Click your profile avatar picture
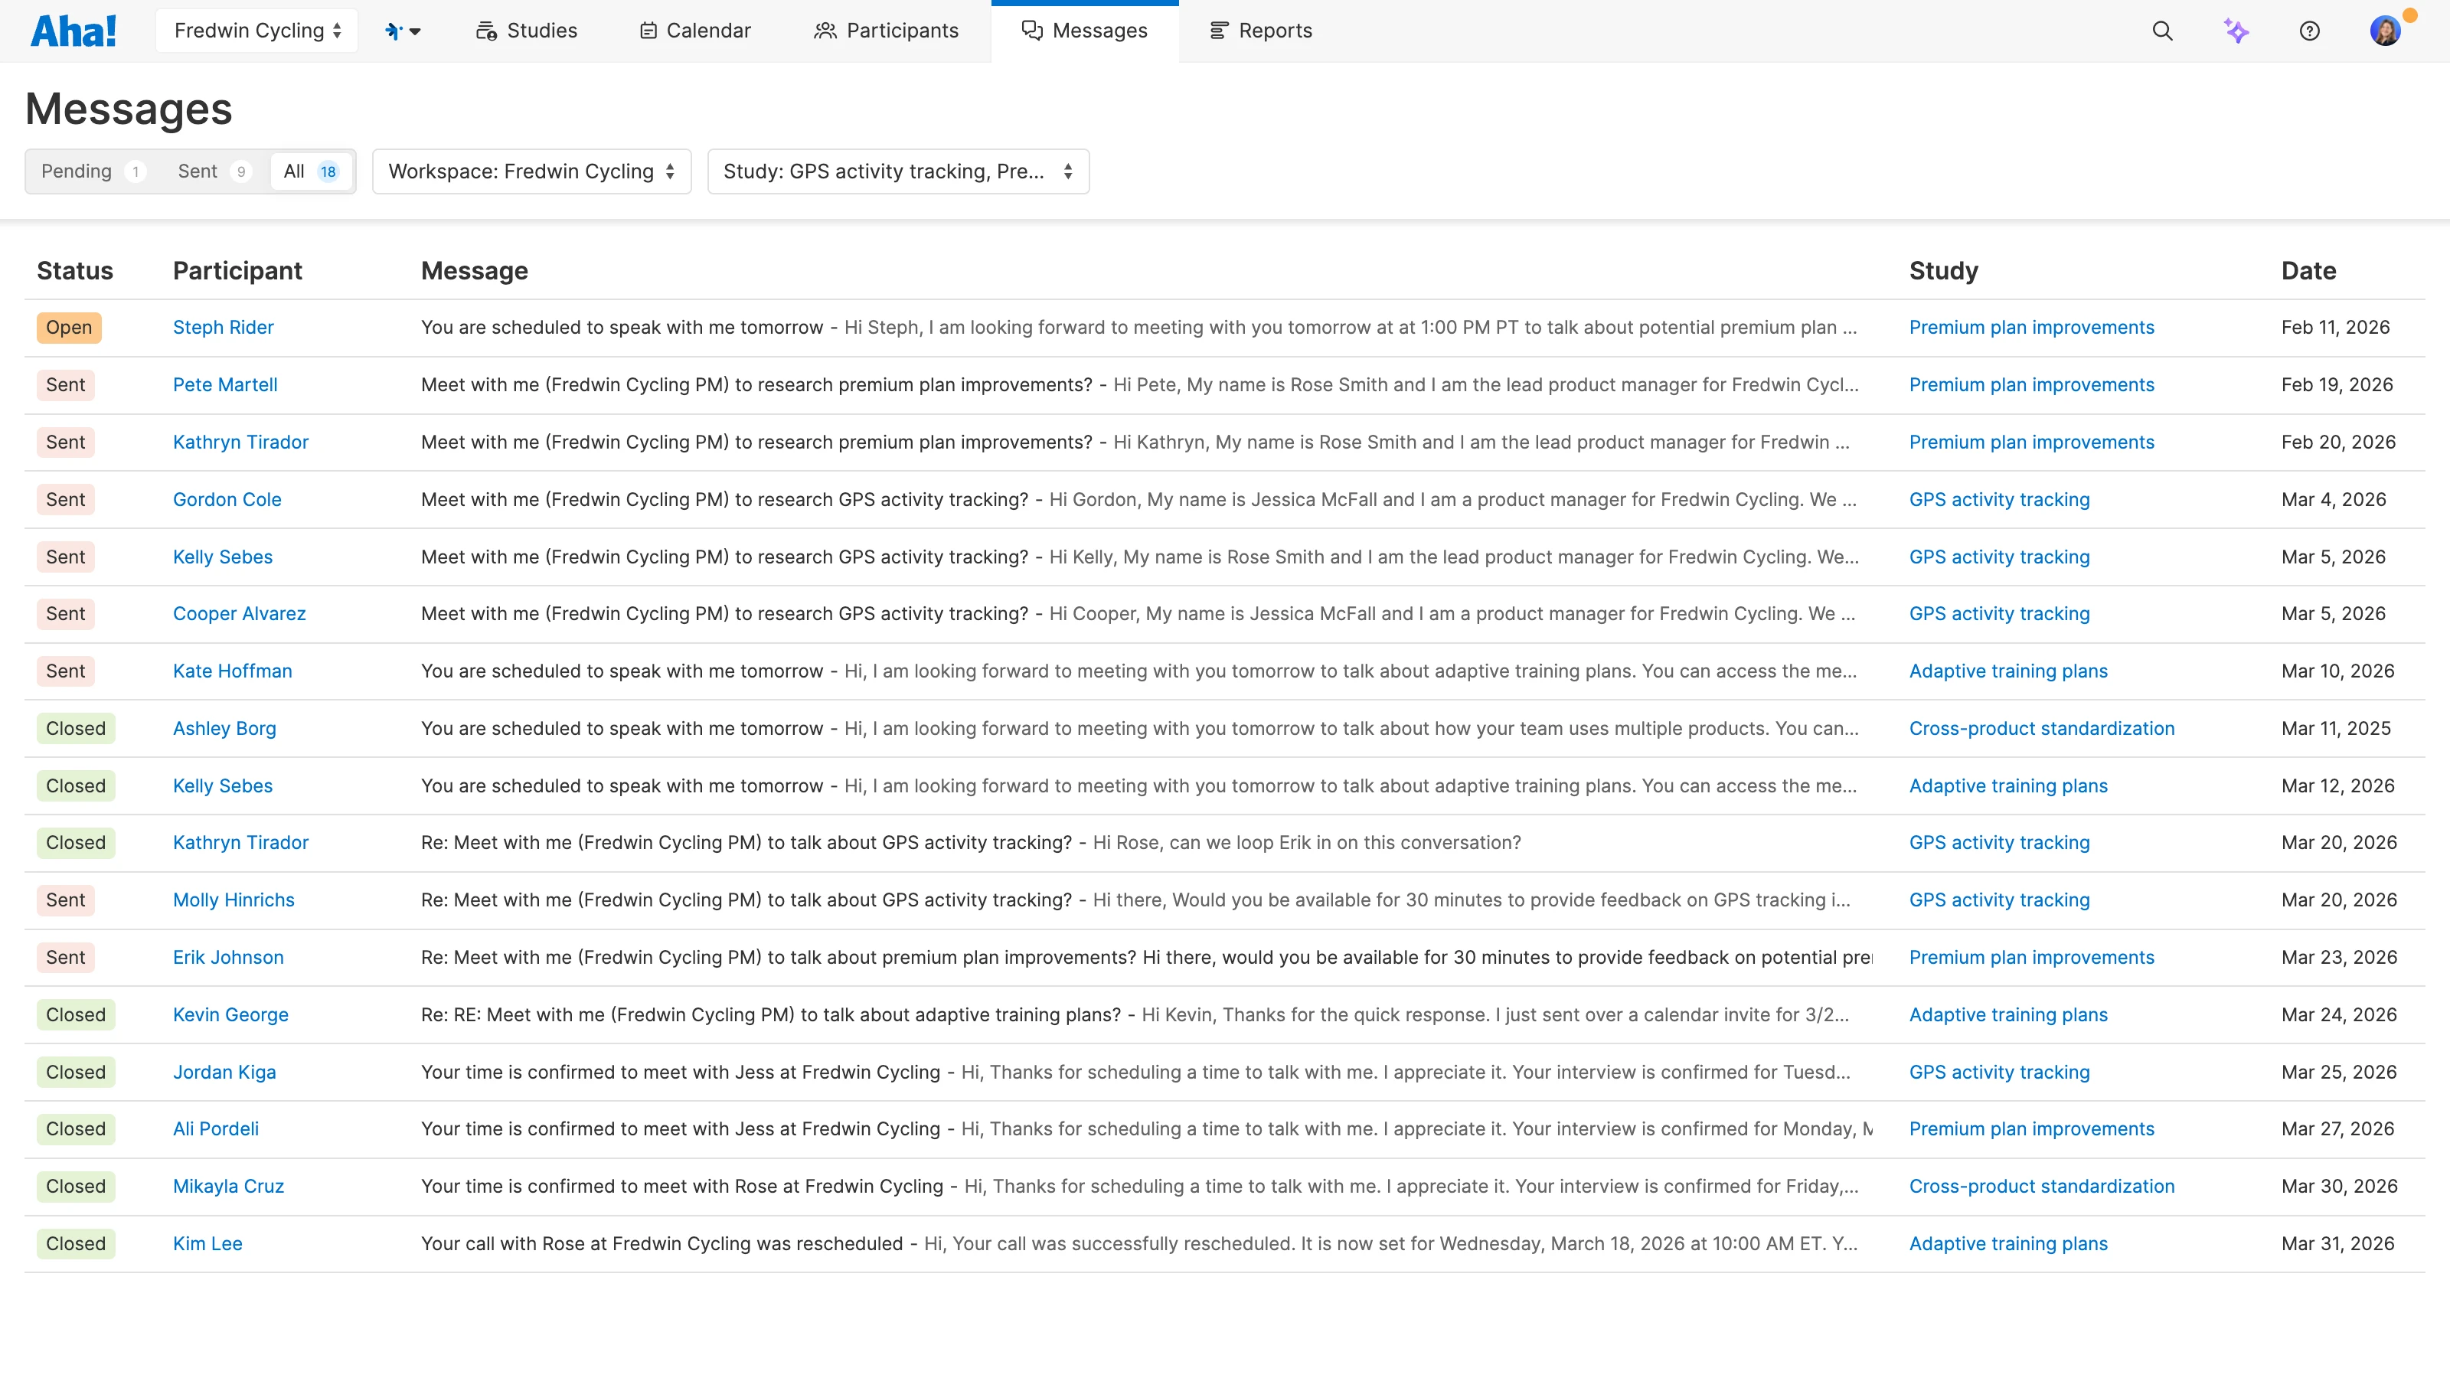 pos(2387,31)
